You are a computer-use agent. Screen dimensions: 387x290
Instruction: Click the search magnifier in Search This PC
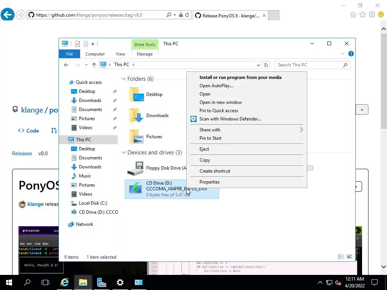pyautogui.click(x=345, y=65)
